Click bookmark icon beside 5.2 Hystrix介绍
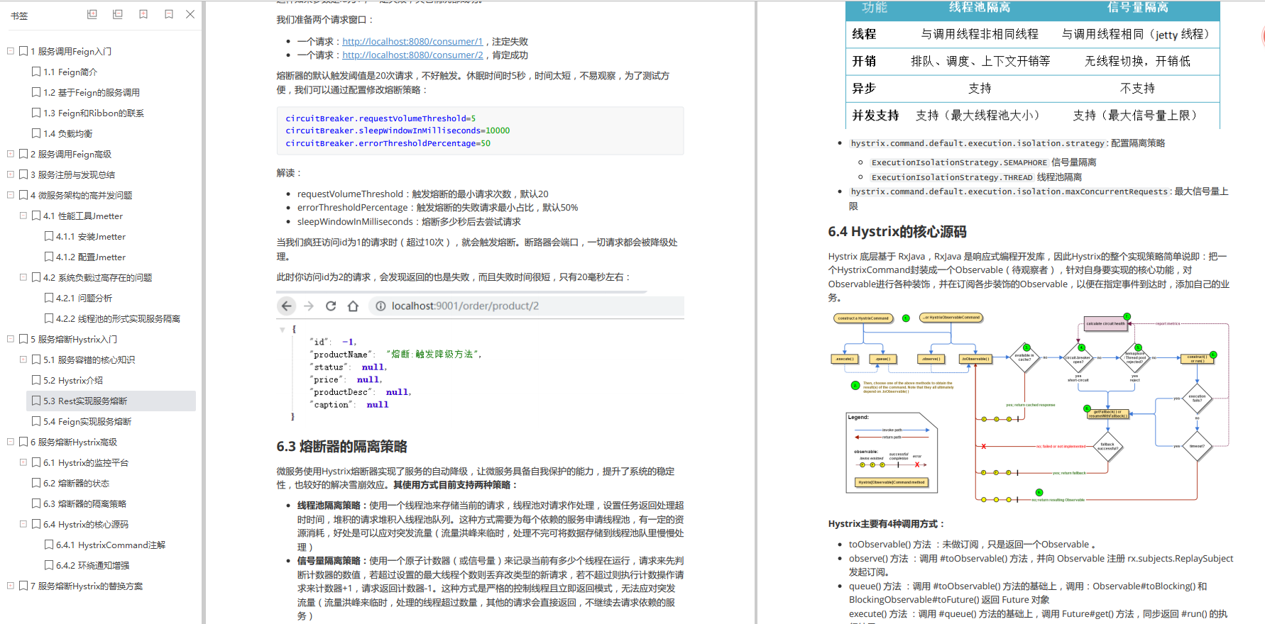Image resolution: width=1265 pixels, height=624 pixels. [x=36, y=380]
